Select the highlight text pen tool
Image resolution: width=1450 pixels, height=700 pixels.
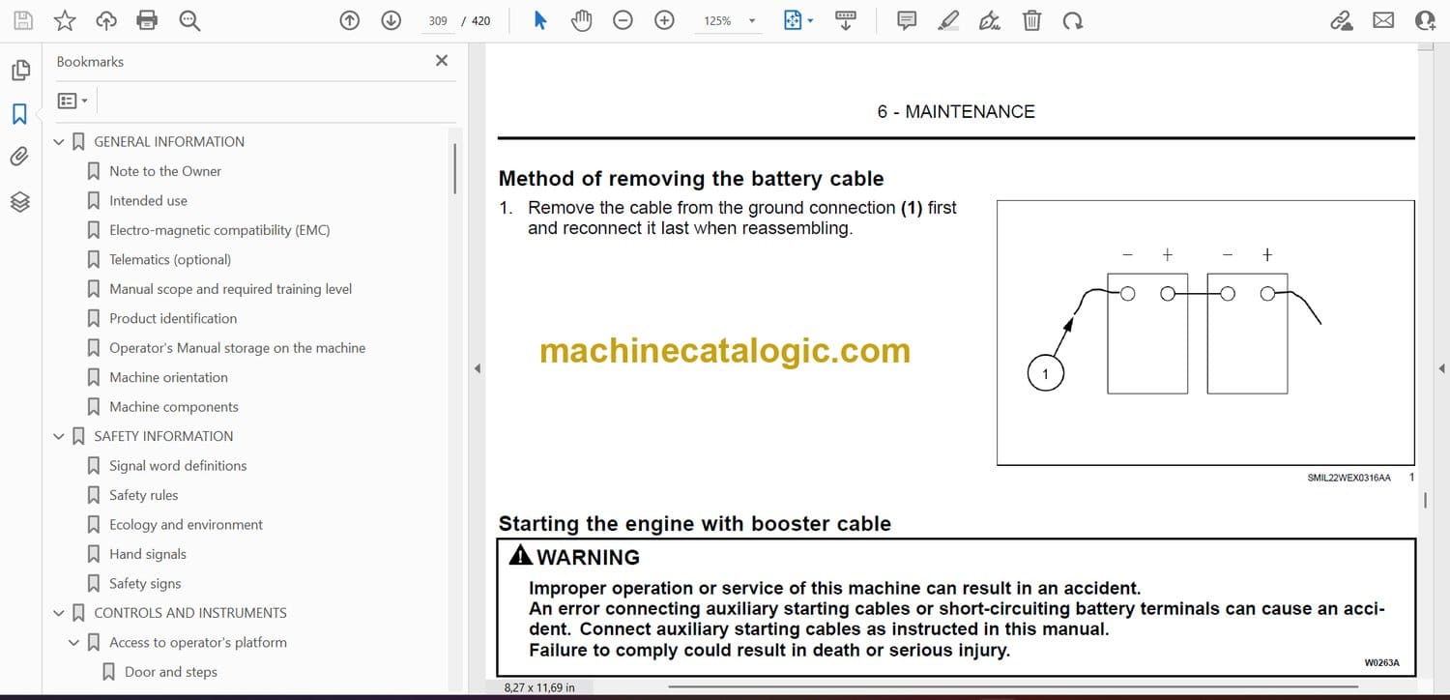pyautogui.click(x=948, y=20)
